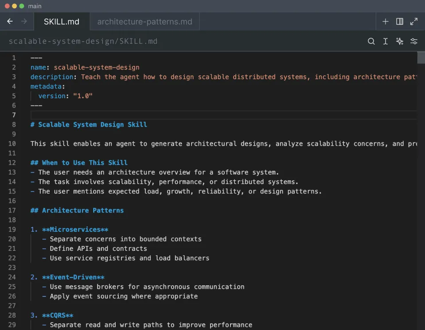The image size is (425, 330).
Task: Split the editor pane
Action: pyautogui.click(x=399, y=21)
